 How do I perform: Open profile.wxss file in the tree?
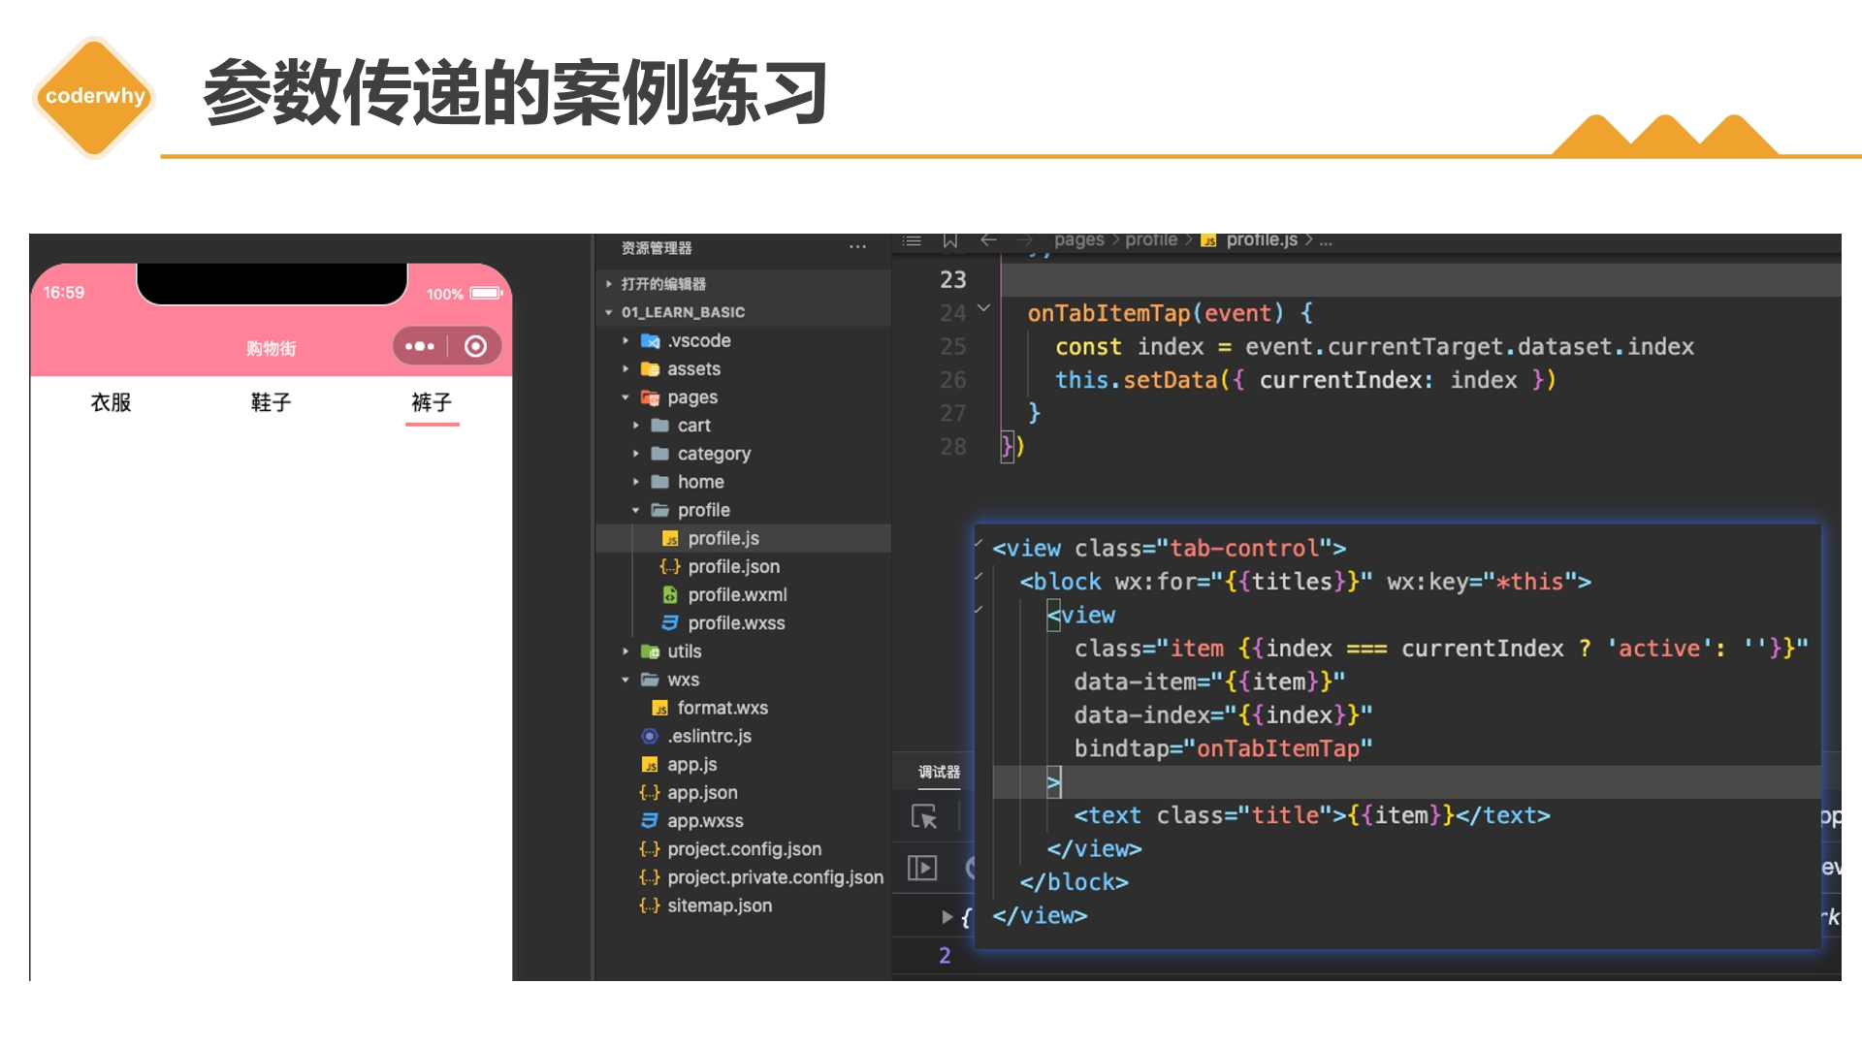pos(736,622)
